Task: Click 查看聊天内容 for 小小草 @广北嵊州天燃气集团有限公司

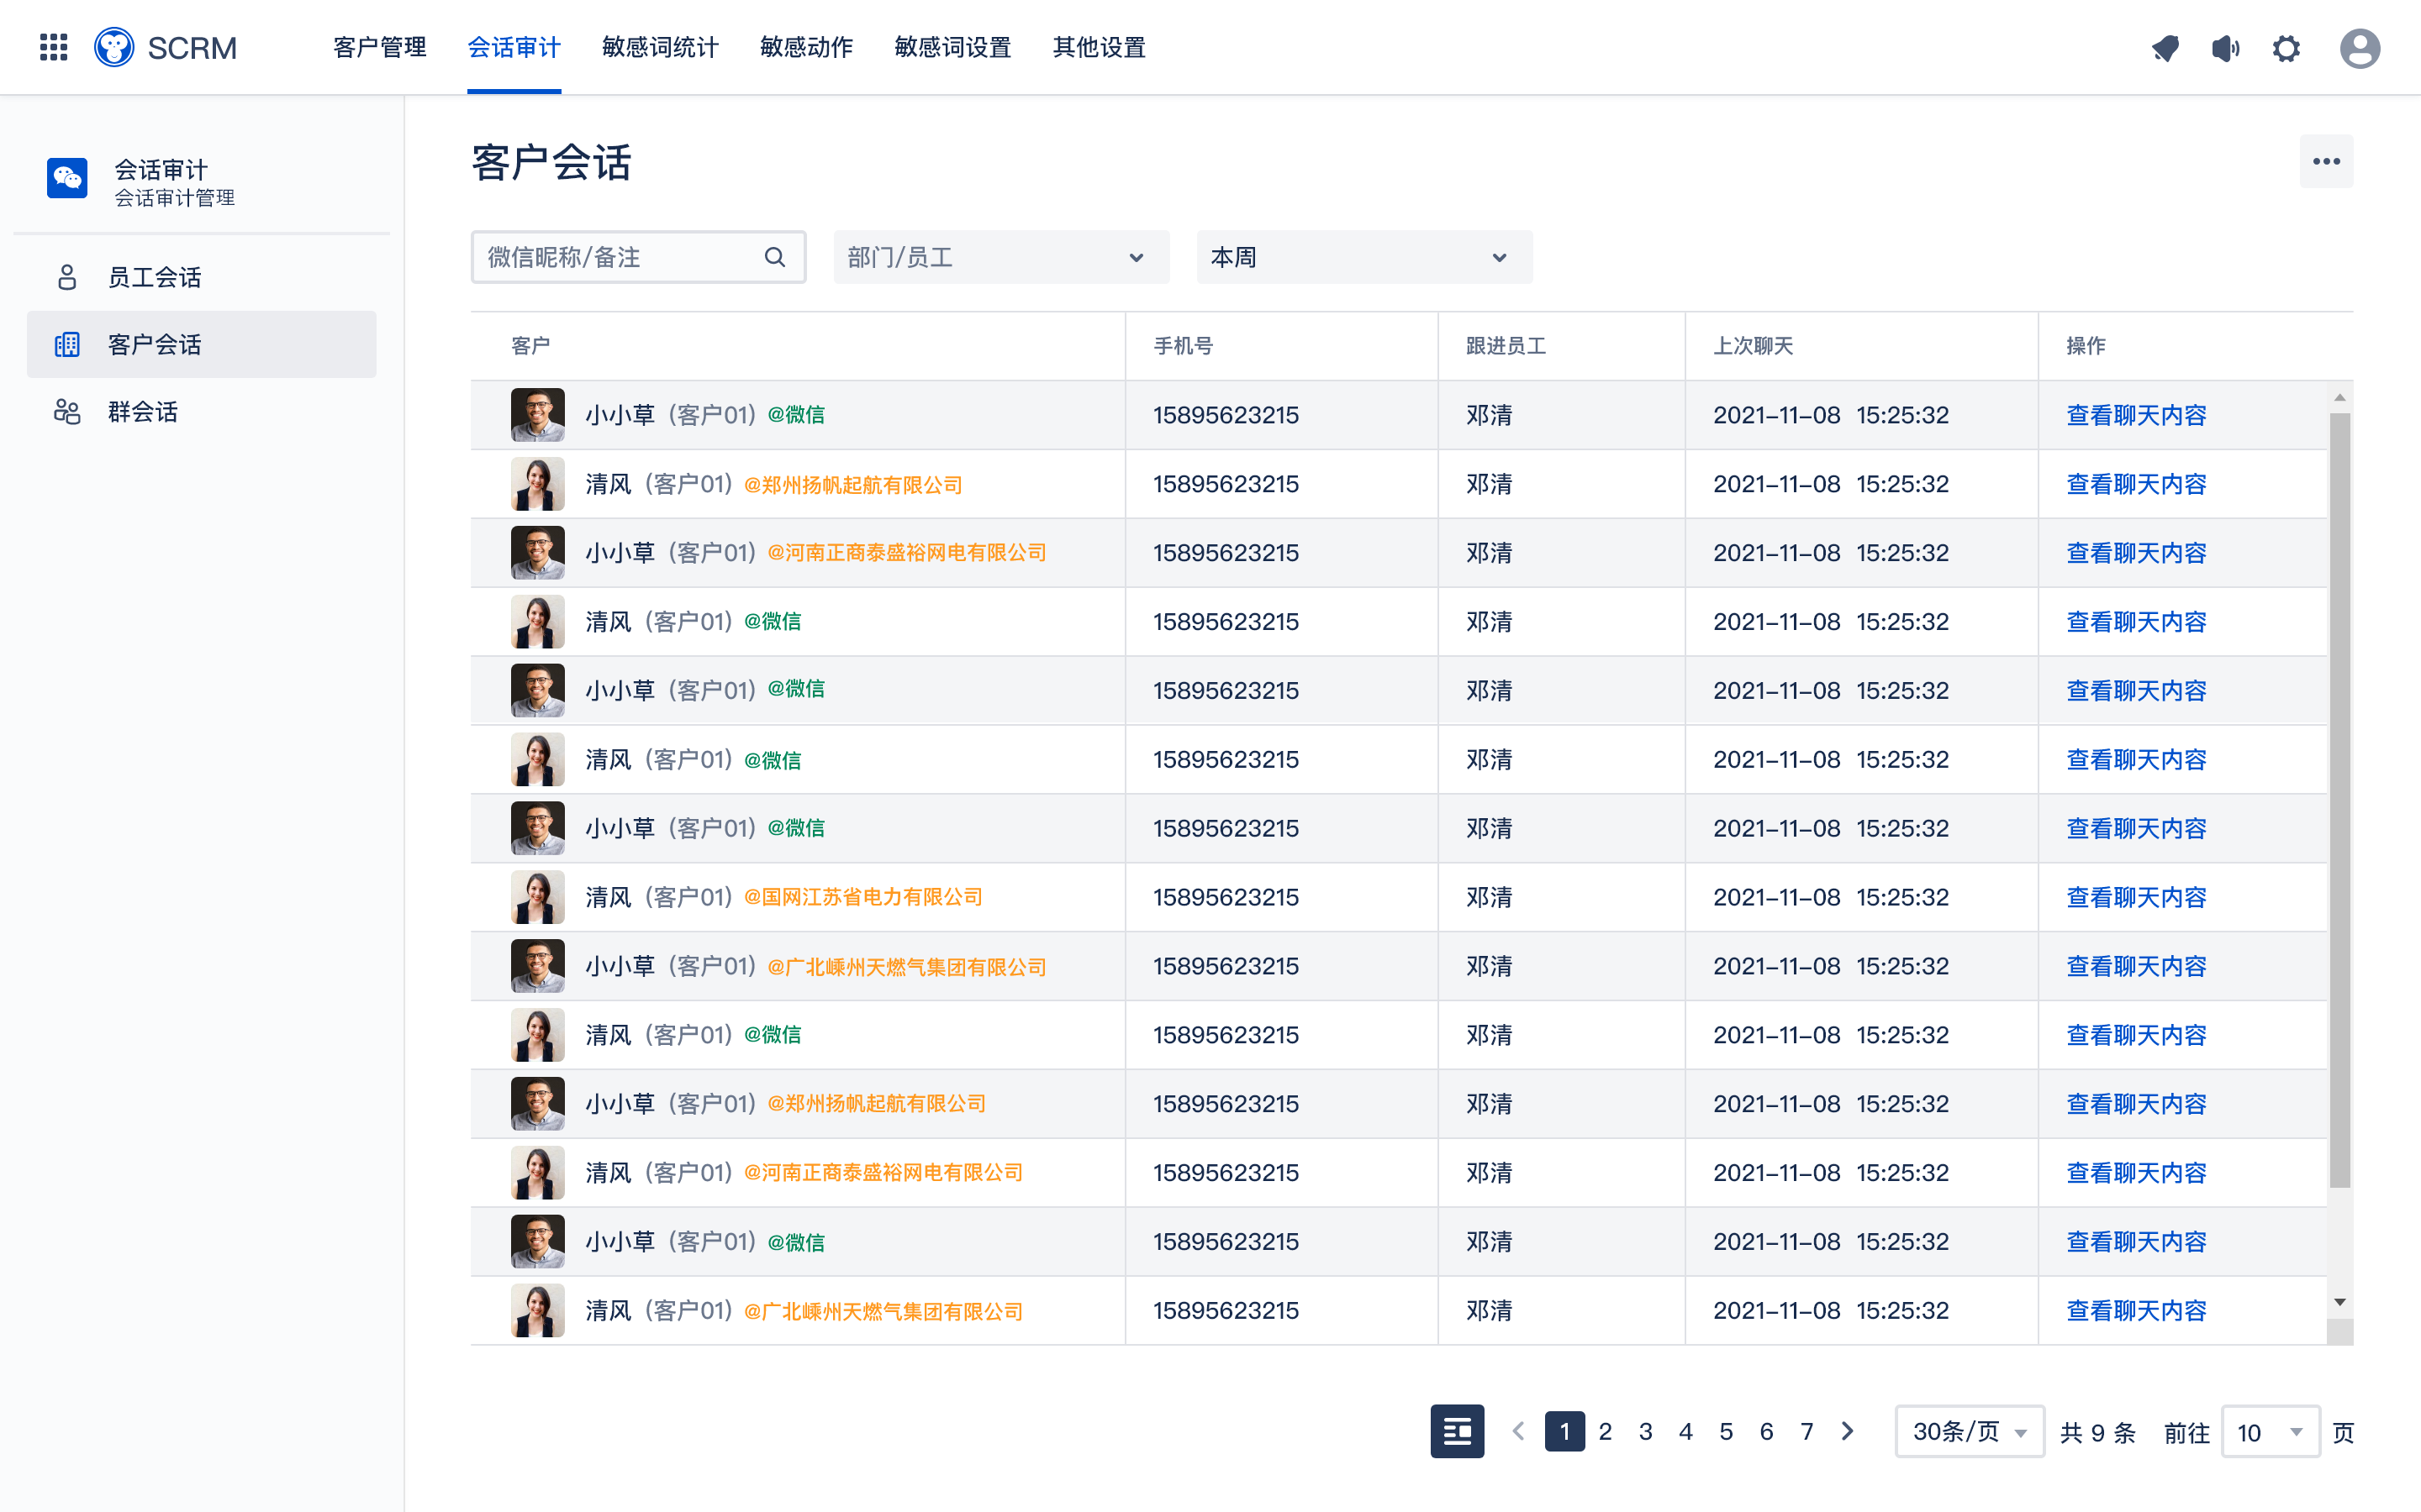Action: click(2136, 966)
